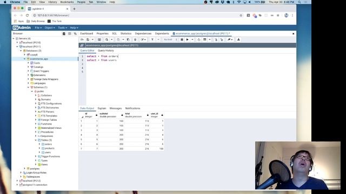This screenshot has height=194, width=346.
Task: Click the Commit transaction icon
Action: 216,39
